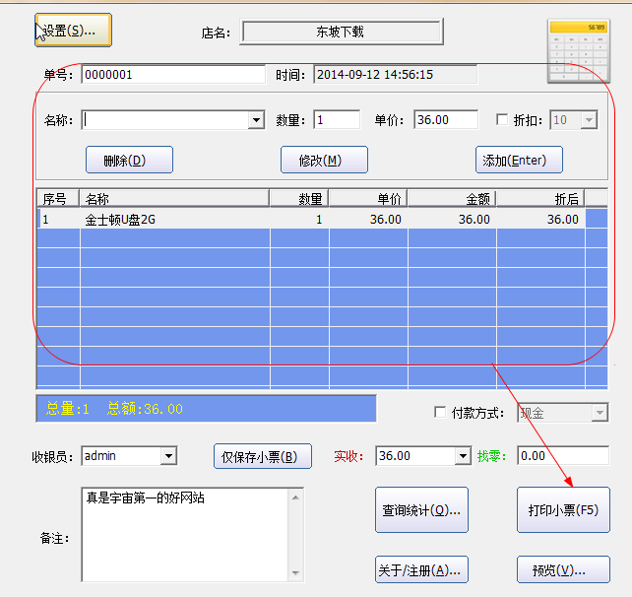Click the 备注 remarks text area
The width and height of the screenshot is (632, 597).
tap(185, 535)
